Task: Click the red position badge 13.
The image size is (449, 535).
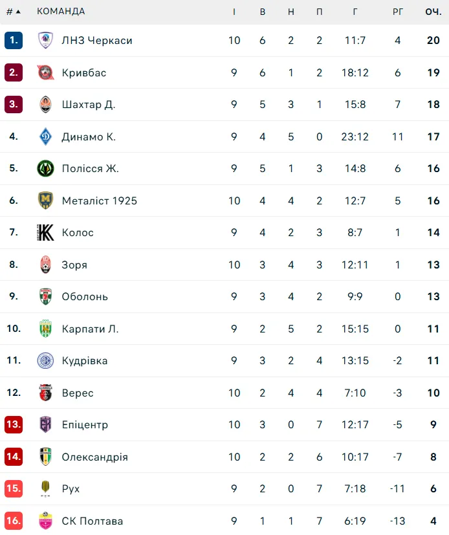Action: pos(14,425)
